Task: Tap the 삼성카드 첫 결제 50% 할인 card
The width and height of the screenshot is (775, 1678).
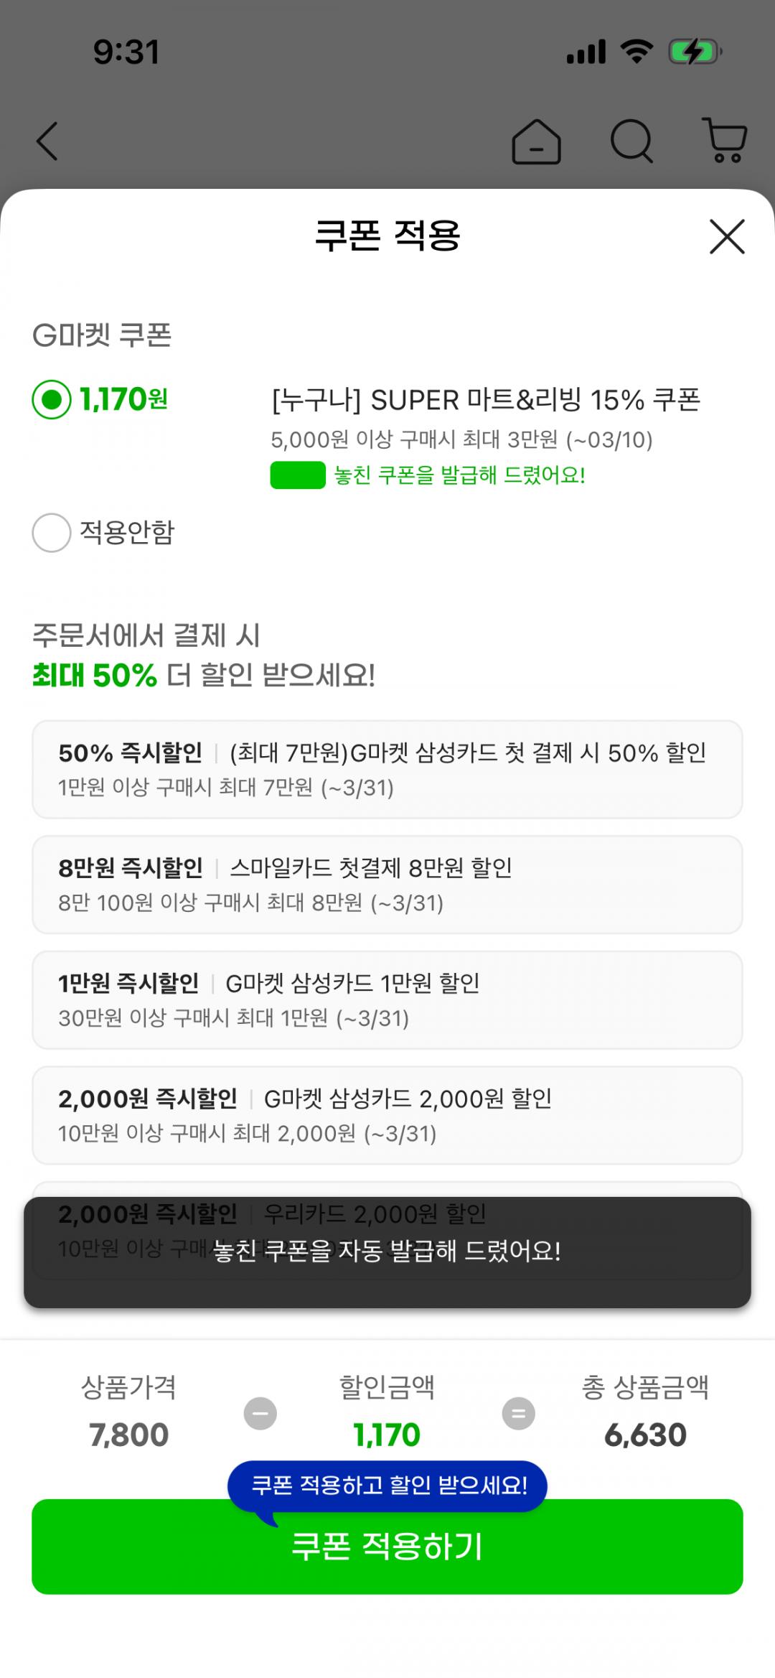Action: click(x=387, y=769)
